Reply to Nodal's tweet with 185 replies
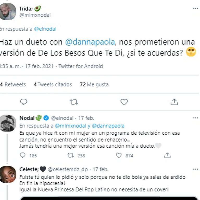 [23, 155]
